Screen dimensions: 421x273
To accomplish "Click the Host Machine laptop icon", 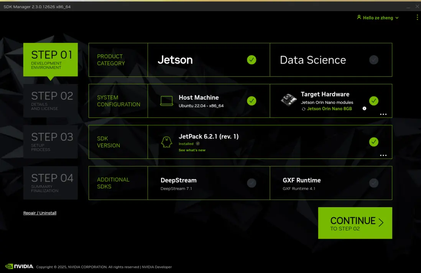I will 166,101.
